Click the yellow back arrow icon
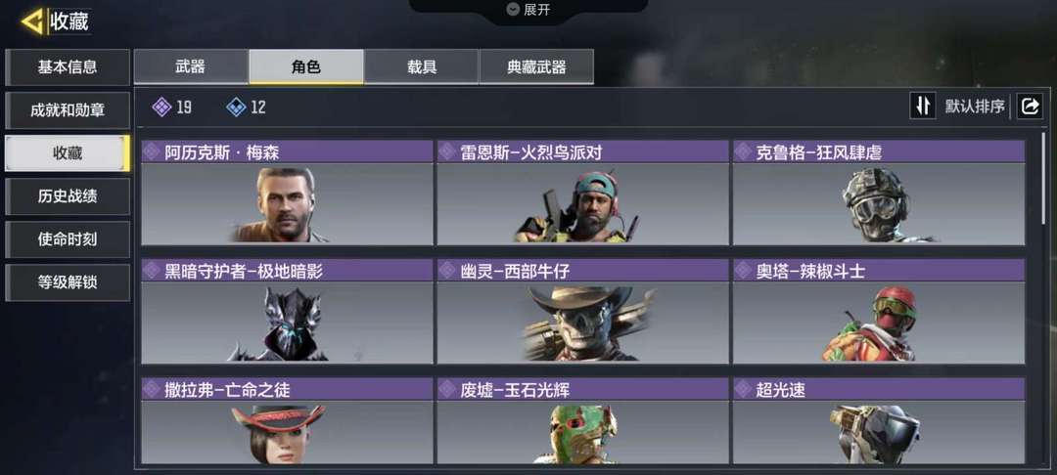Viewport: 1057px width, 475px height. tap(32, 22)
